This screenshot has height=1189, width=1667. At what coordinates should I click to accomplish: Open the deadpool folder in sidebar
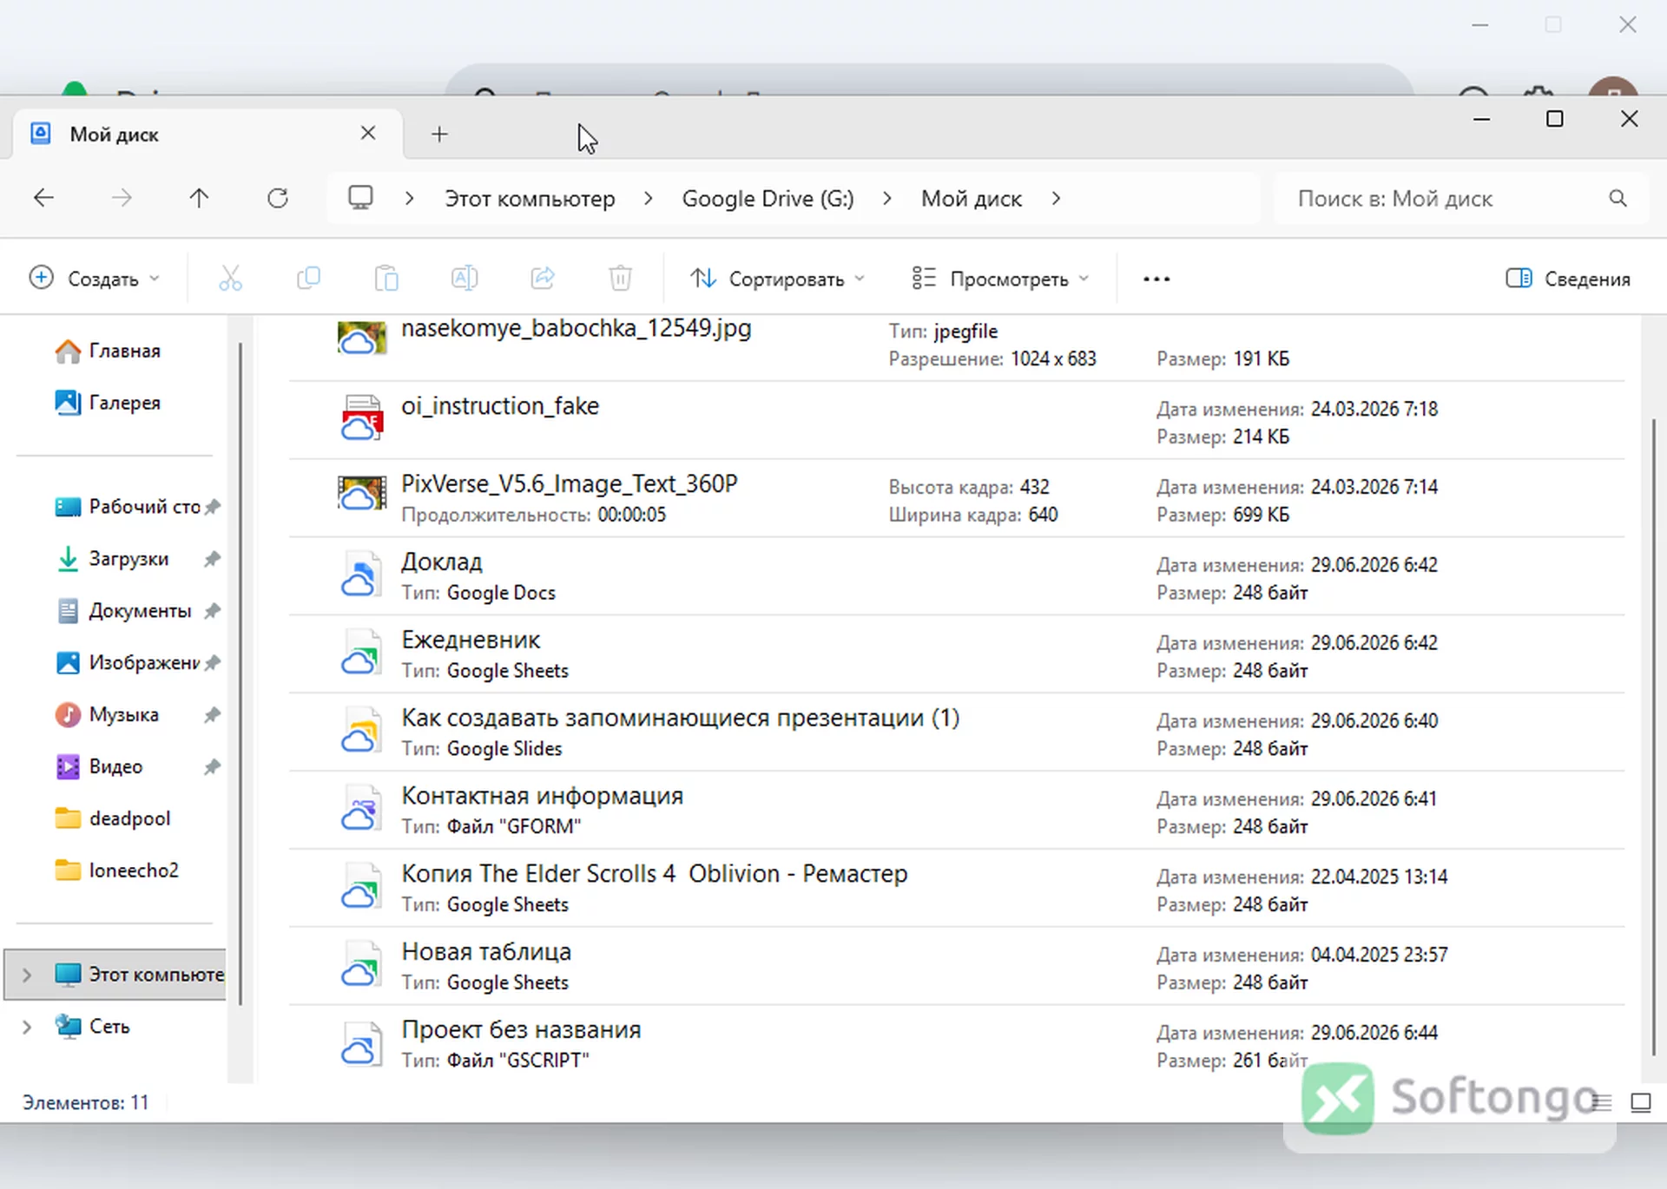(112, 818)
